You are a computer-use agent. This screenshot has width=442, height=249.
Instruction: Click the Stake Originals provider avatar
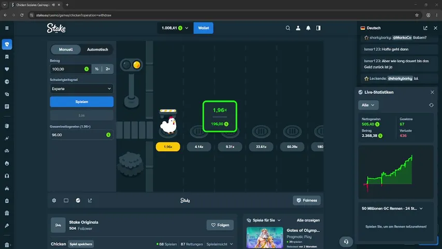(58, 225)
